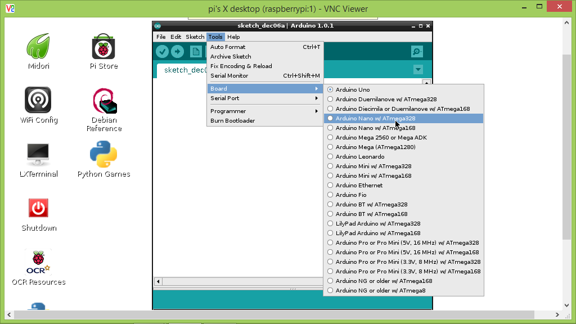Open the Pi Store desktop icon
576x324 pixels.
point(103,51)
